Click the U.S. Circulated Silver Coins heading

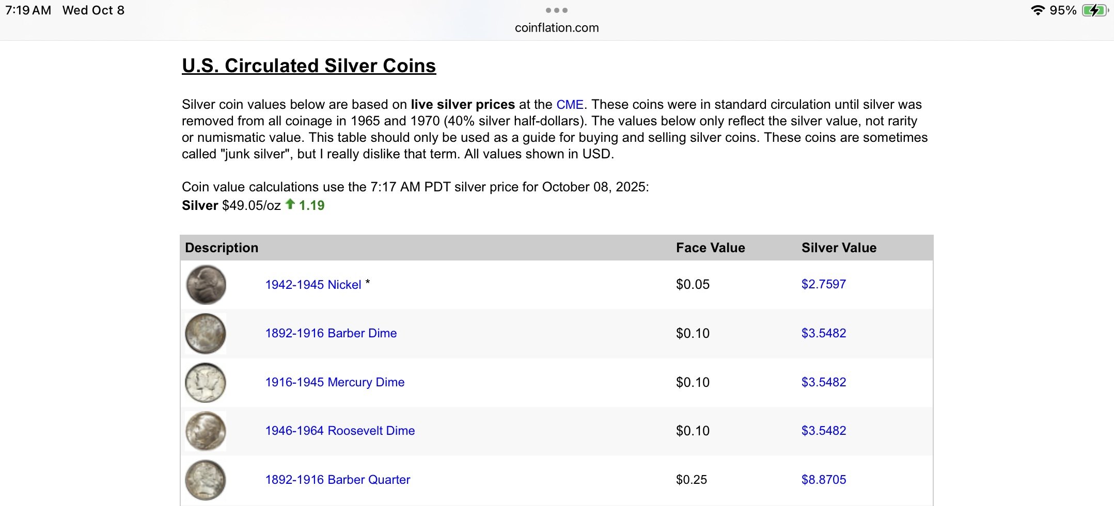pyautogui.click(x=309, y=66)
